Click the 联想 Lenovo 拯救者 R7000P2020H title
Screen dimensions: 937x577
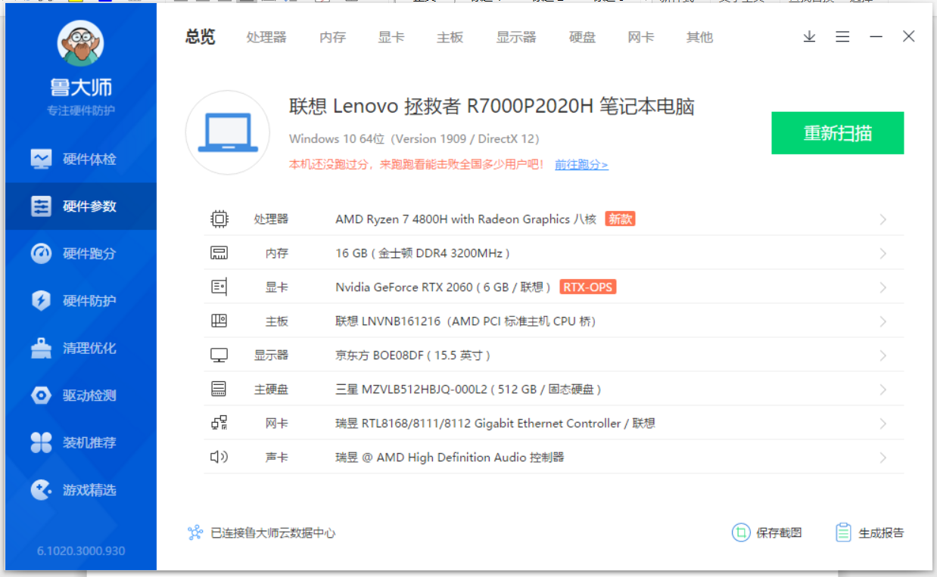[x=492, y=107]
